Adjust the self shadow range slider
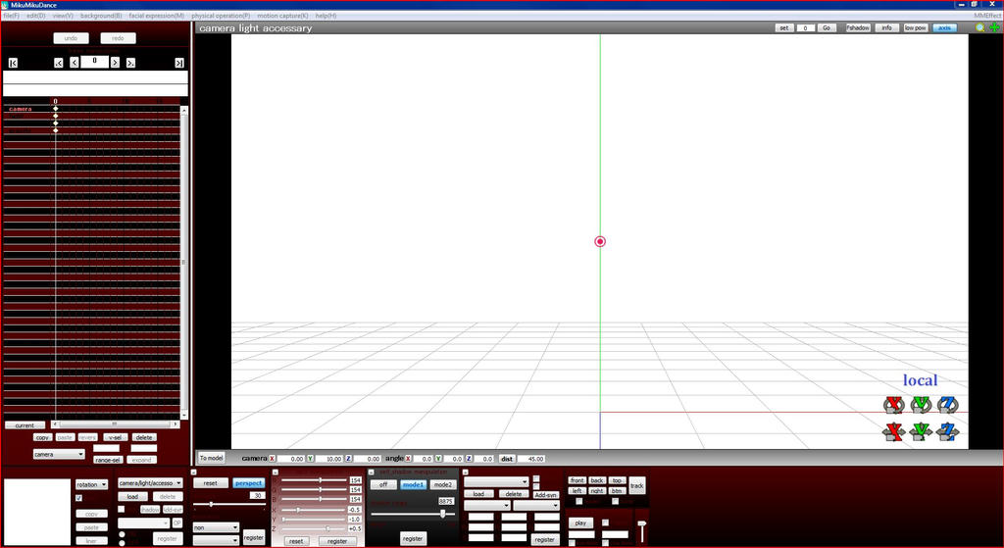This screenshot has width=1004, height=548. pos(413,514)
